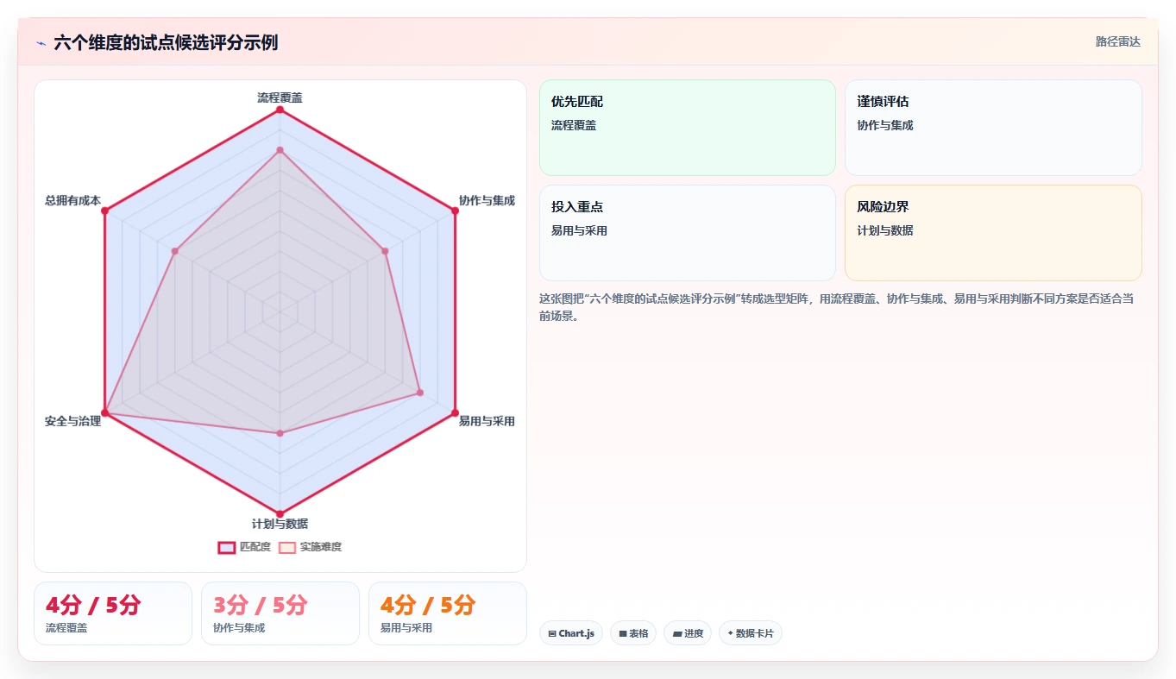Viewport: 1176px width, 679px height.
Task: Click the 计划与数据 radar axis label
Action: [x=280, y=524]
